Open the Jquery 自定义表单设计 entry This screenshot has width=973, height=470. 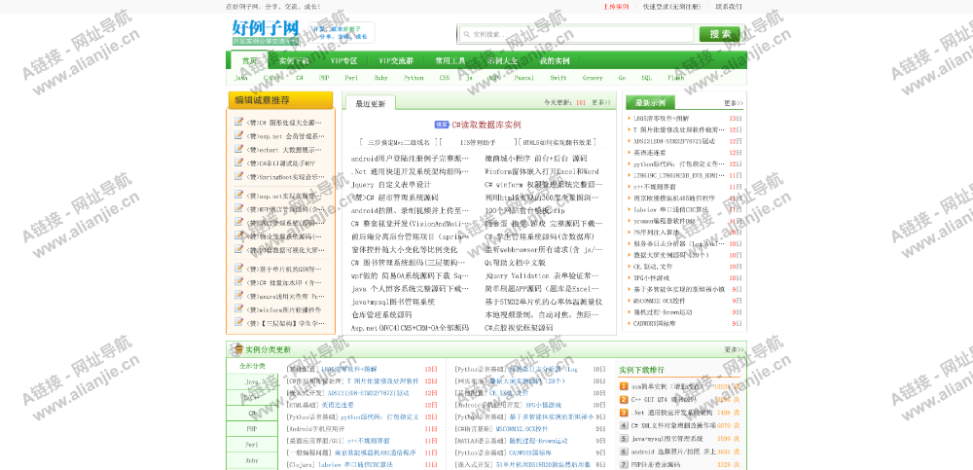coord(391,184)
